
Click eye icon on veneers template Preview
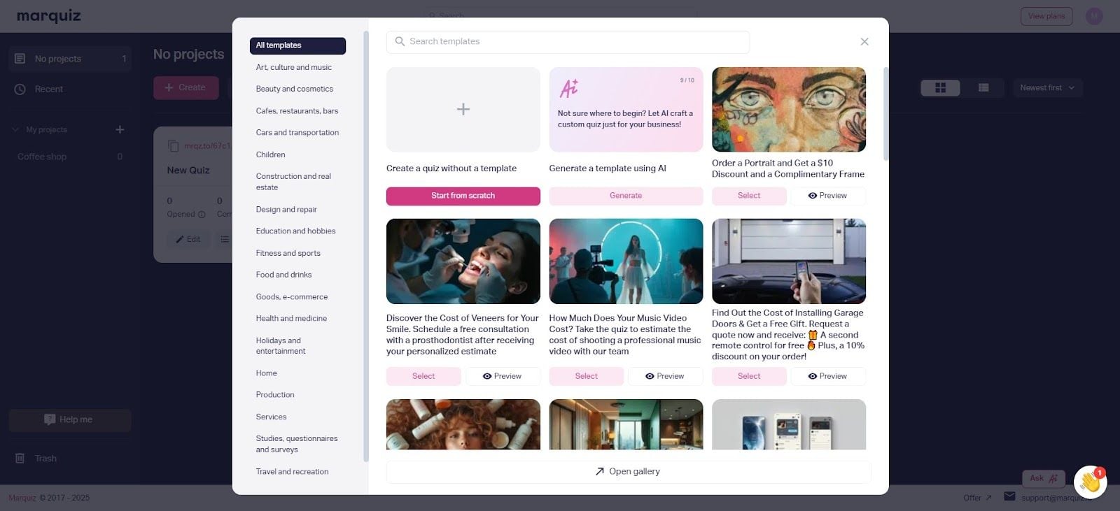pyautogui.click(x=487, y=376)
